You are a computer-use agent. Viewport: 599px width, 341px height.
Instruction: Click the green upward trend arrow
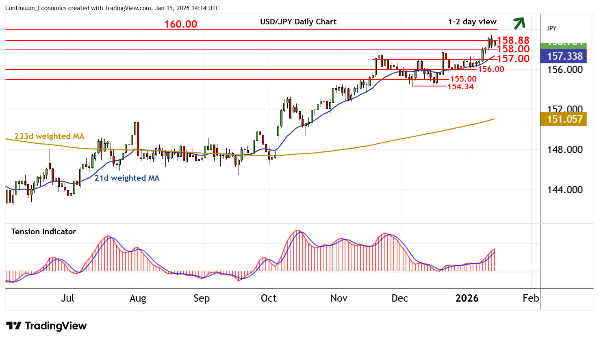519,23
